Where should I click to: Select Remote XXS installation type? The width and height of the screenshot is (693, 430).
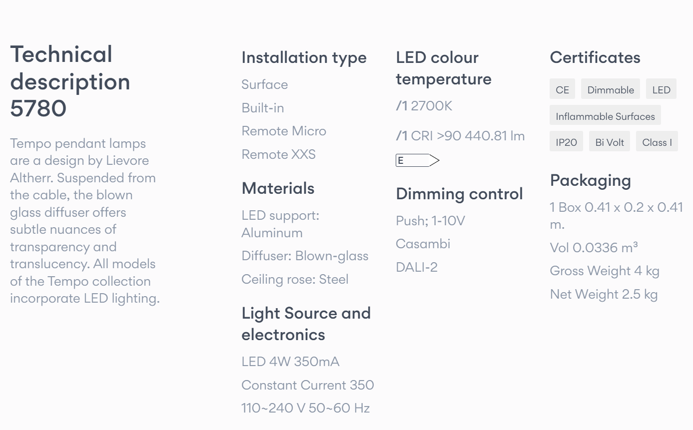coord(278,154)
